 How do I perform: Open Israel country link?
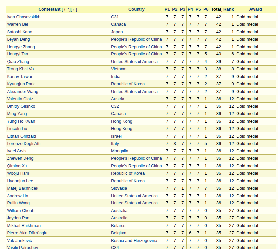(116, 136)
